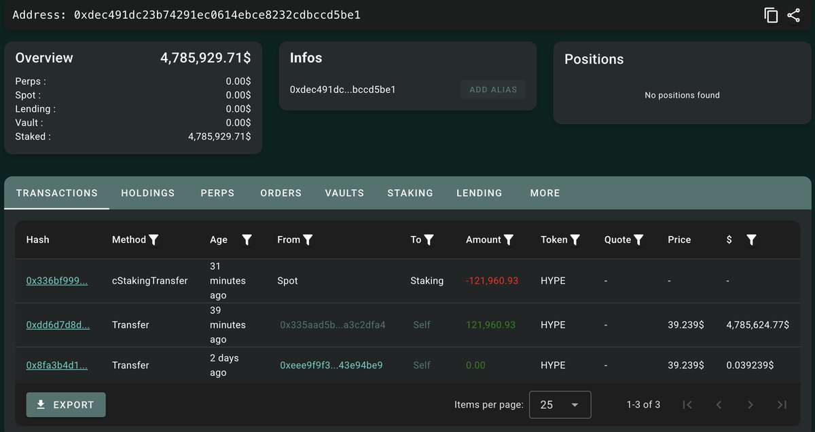The height and width of the screenshot is (432, 815).
Task: Open the Token column filter icon
Action: [x=575, y=239]
